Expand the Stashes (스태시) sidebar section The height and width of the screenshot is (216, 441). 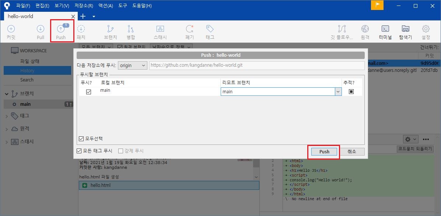[7, 142]
